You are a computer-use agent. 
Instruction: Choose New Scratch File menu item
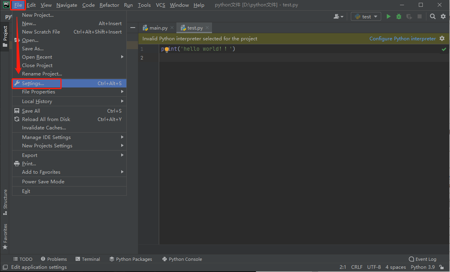(69, 32)
